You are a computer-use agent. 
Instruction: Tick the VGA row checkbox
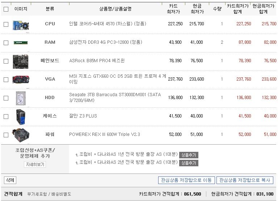click(6, 80)
